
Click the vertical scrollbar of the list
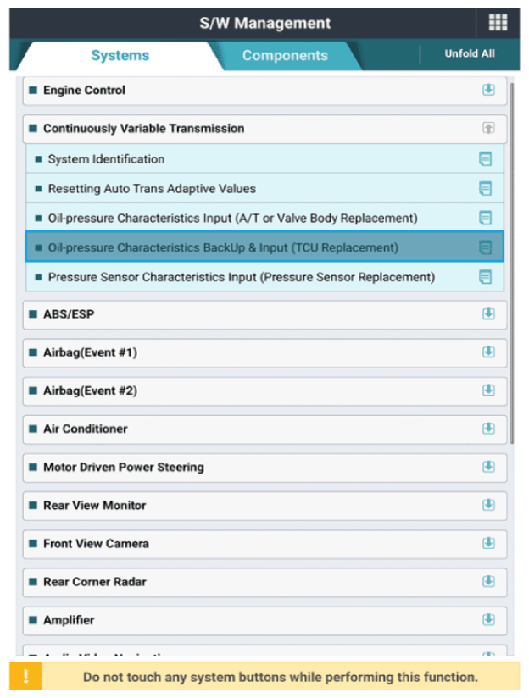(x=511, y=263)
